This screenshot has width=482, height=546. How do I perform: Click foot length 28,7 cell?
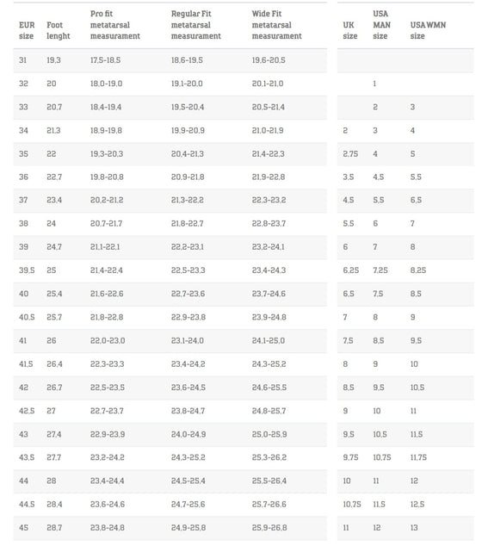point(54,528)
